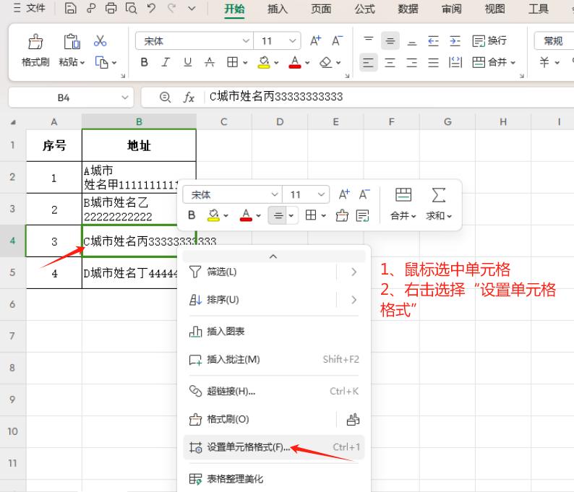Screen dimensions: 574x492
Task: Apply borders icon in ribbon
Action: pyautogui.click(x=233, y=63)
